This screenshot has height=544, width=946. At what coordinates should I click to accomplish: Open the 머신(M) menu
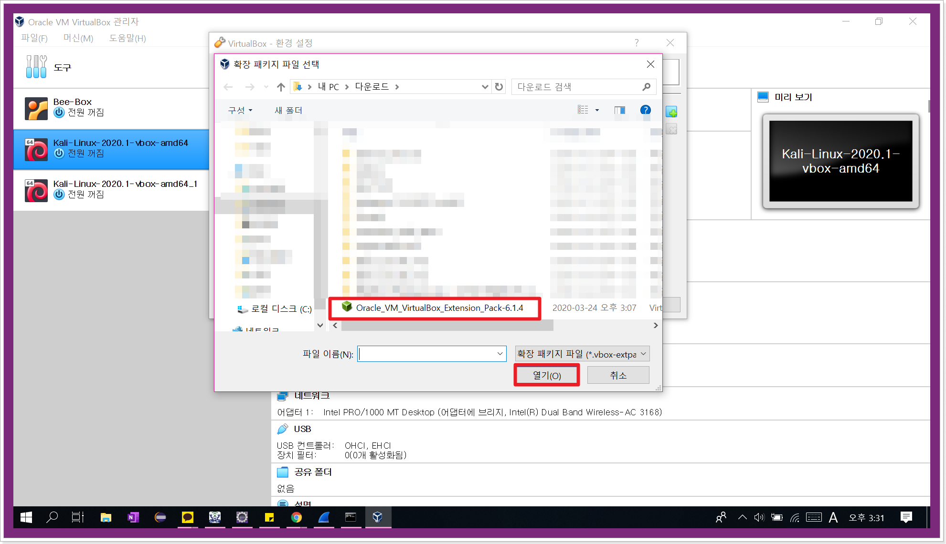point(78,38)
